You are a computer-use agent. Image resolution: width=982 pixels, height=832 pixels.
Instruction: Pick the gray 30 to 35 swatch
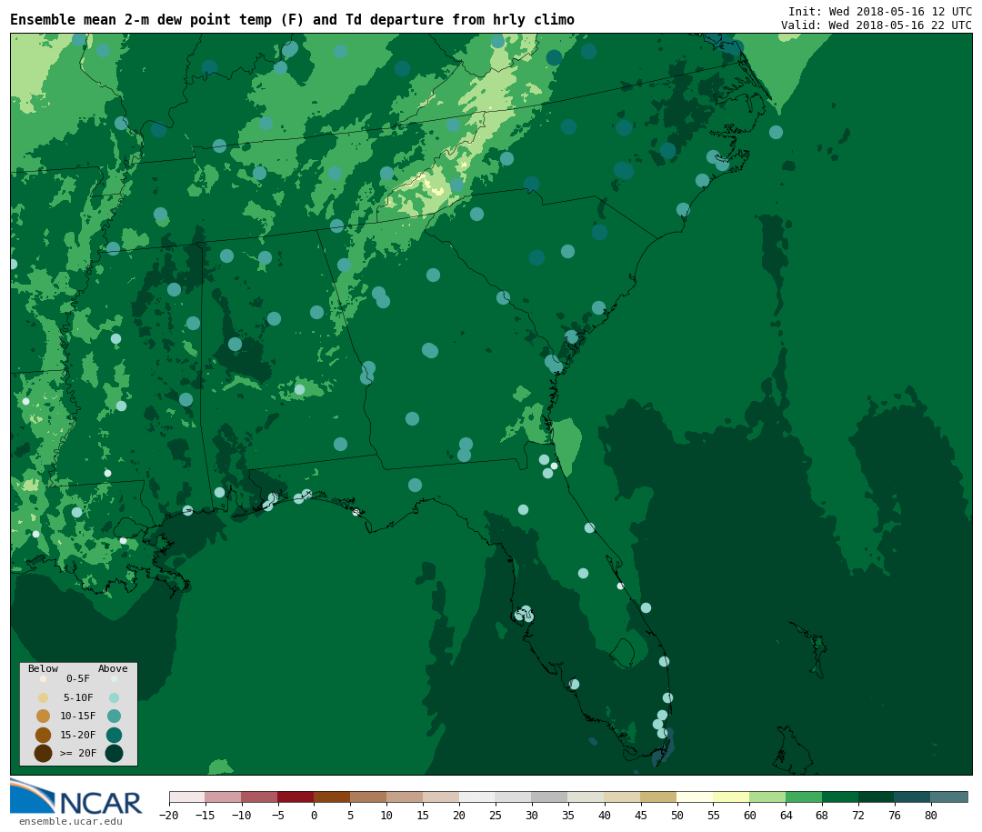(550, 797)
